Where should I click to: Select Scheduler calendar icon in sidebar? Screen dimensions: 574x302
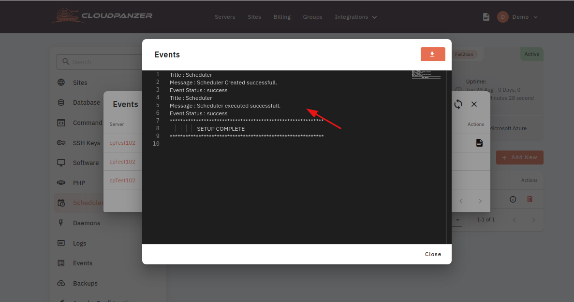coord(61,203)
